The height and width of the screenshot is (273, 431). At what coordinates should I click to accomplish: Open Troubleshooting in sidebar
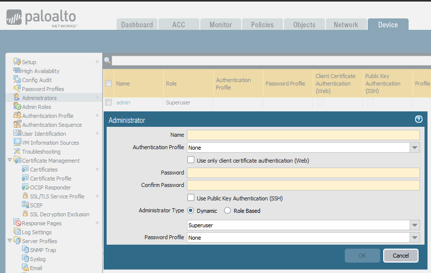click(41, 152)
